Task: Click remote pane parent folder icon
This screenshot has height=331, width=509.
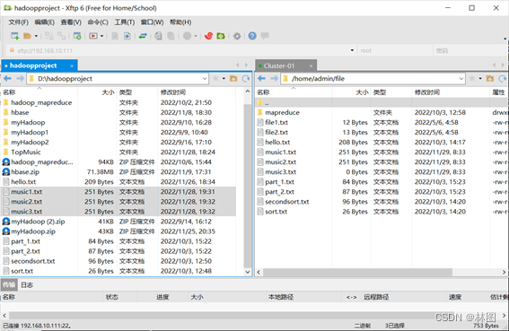Action: [x=490, y=79]
